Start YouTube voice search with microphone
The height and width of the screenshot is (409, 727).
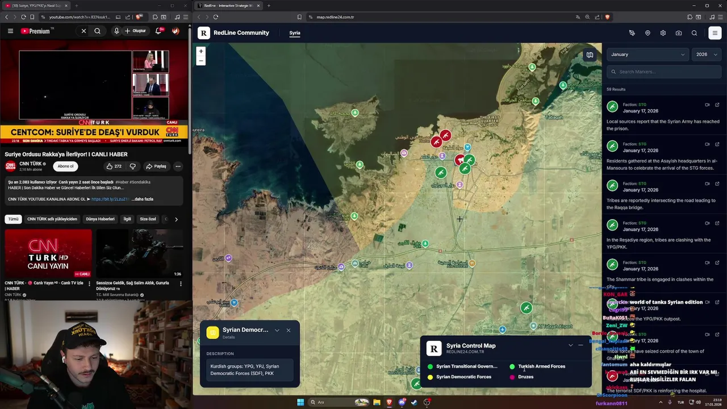(116, 31)
